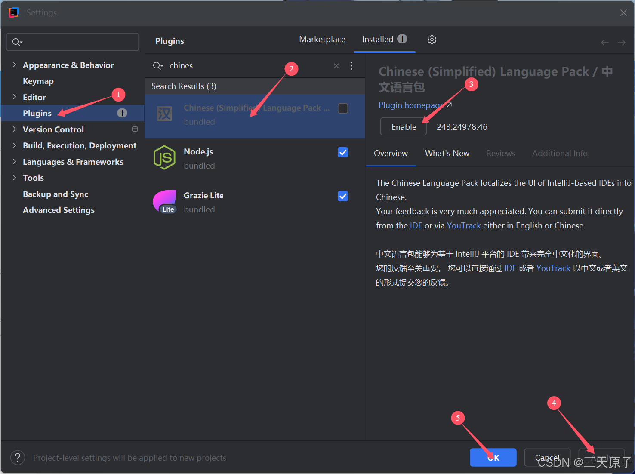Click the Node.js plugin icon

[164, 157]
